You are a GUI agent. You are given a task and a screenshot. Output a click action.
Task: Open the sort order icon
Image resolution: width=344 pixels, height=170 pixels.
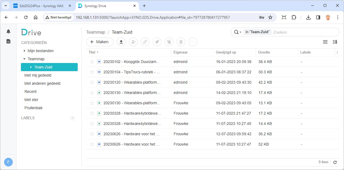[335, 42]
